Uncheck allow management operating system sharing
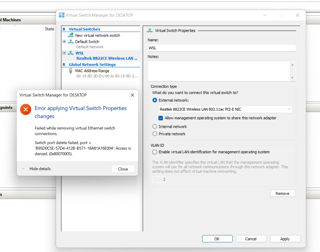320x252 pixels. (x=160, y=118)
